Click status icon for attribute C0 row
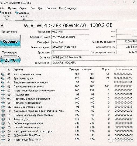 point(3,111)
